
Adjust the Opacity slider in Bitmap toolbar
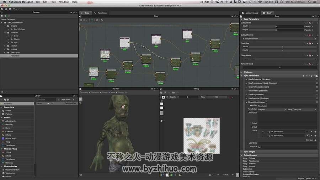point(187,97)
